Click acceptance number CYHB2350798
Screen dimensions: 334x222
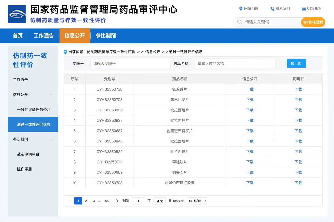point(109,89)
